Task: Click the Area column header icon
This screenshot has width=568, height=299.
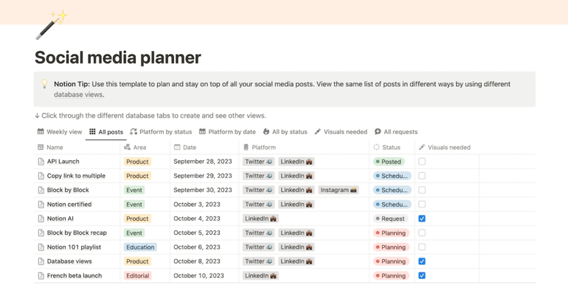Action: [127, 147]
